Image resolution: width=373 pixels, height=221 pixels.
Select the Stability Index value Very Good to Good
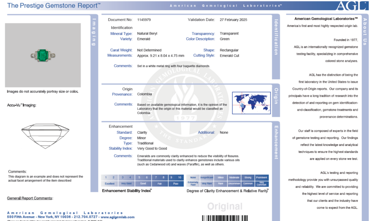152,148
